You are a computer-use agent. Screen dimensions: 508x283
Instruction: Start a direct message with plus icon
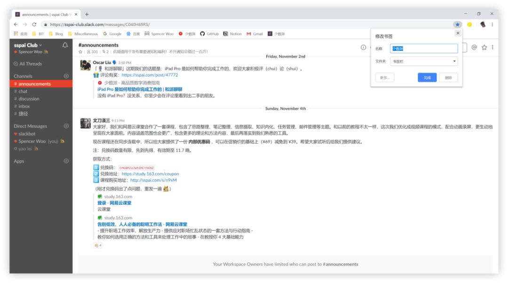tap(66, 126)
